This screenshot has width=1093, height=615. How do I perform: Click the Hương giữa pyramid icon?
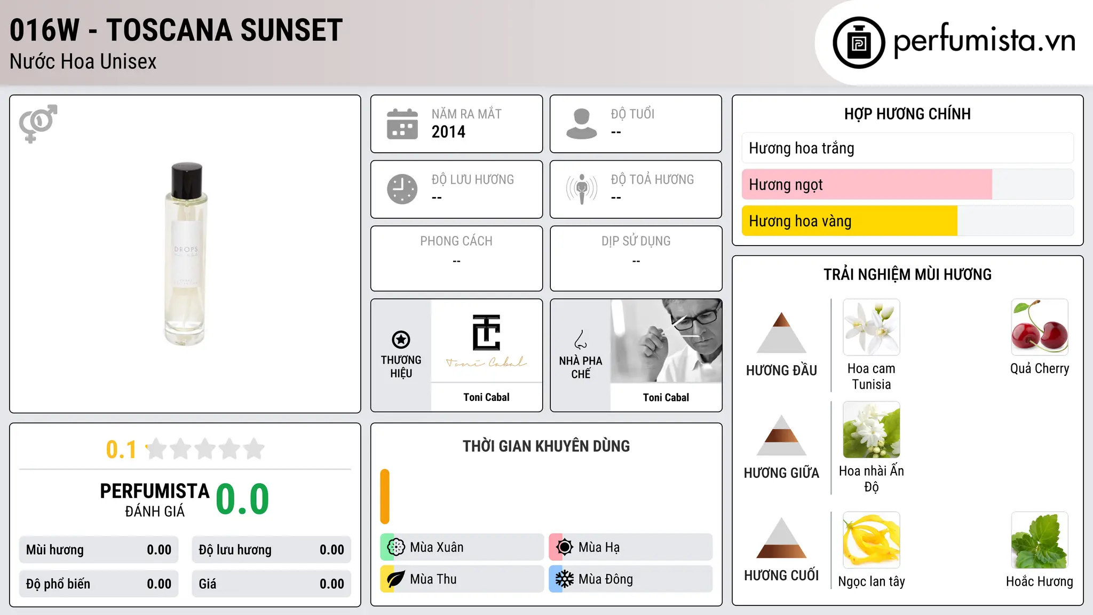click(781, 435)
